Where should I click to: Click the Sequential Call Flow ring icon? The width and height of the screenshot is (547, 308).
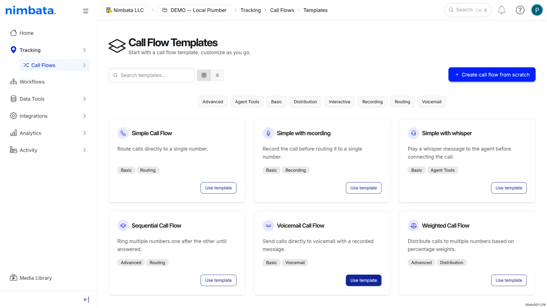click(x=123, y=226)
